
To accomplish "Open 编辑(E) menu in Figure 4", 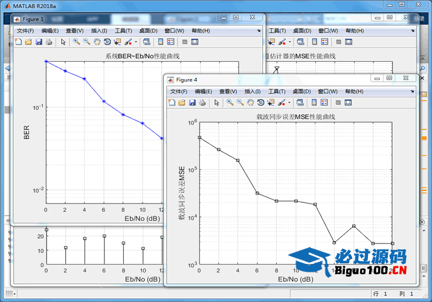I will pos(204,91).
